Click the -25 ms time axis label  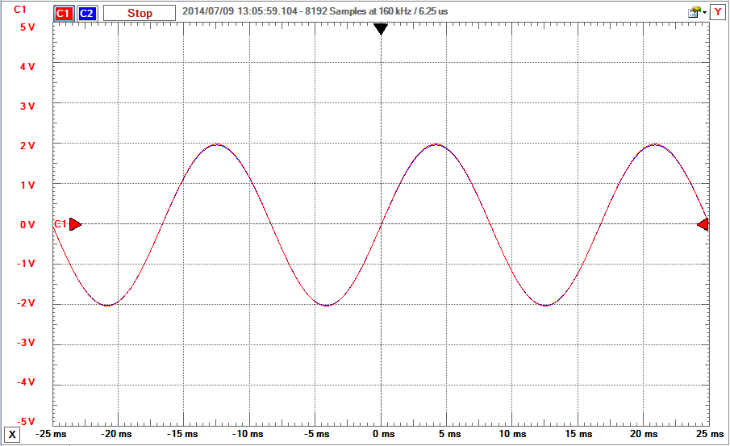[x=51, y=434]
